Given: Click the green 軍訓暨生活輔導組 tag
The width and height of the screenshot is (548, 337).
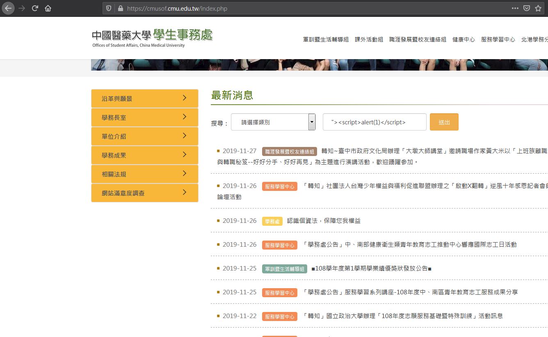Looking at the screenshot, I should point(285,269).
